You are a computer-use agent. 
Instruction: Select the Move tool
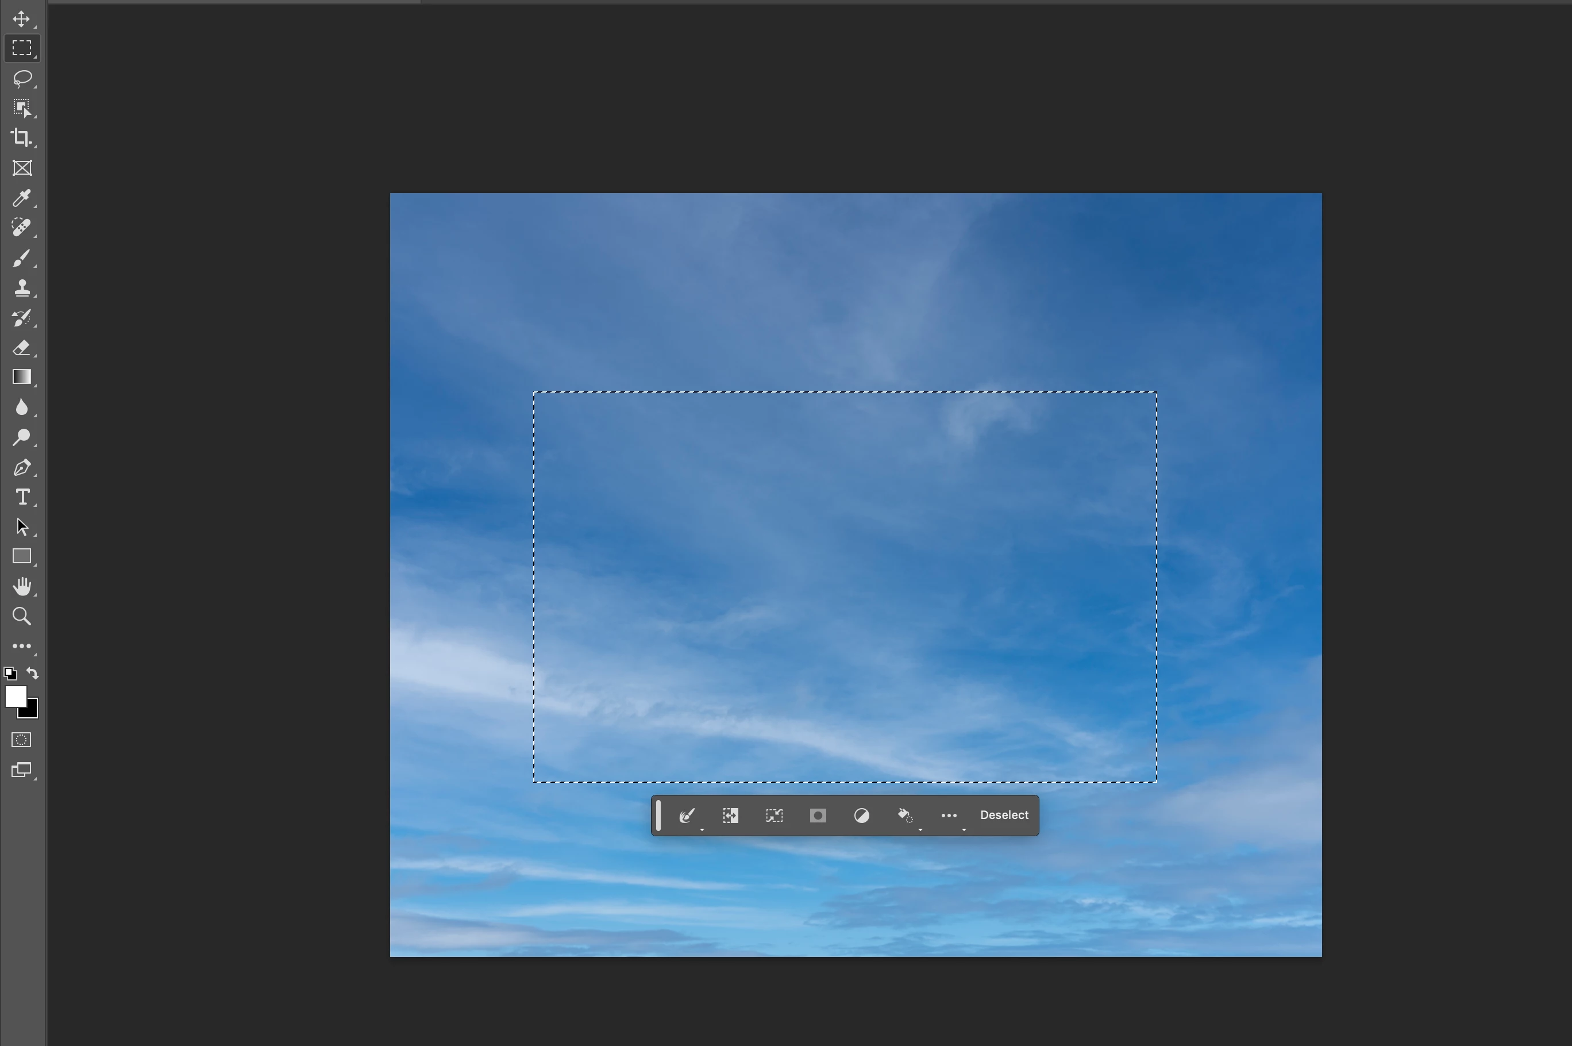pos(21,18)
